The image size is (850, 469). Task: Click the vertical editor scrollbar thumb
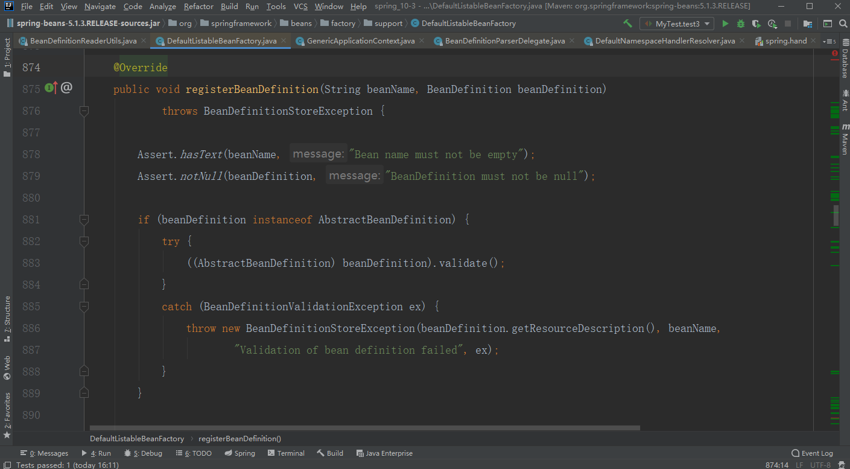(836, 216)
